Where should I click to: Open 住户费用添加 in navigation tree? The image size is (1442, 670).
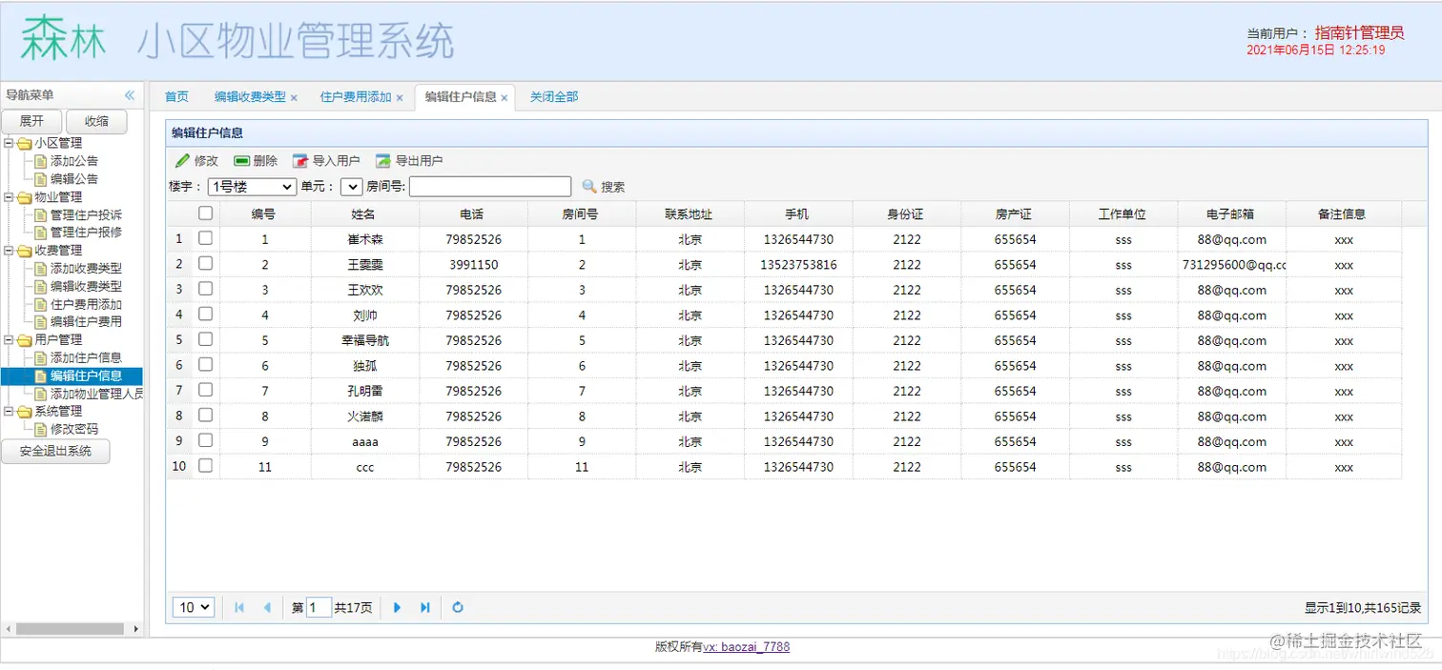pyautogui.click(x=86, y=304)
